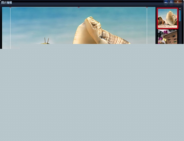Image resolution: width=184 pixels, height=141 pixels.
Task: Grab the top-left crop corner handle
Action: (10, 7)
